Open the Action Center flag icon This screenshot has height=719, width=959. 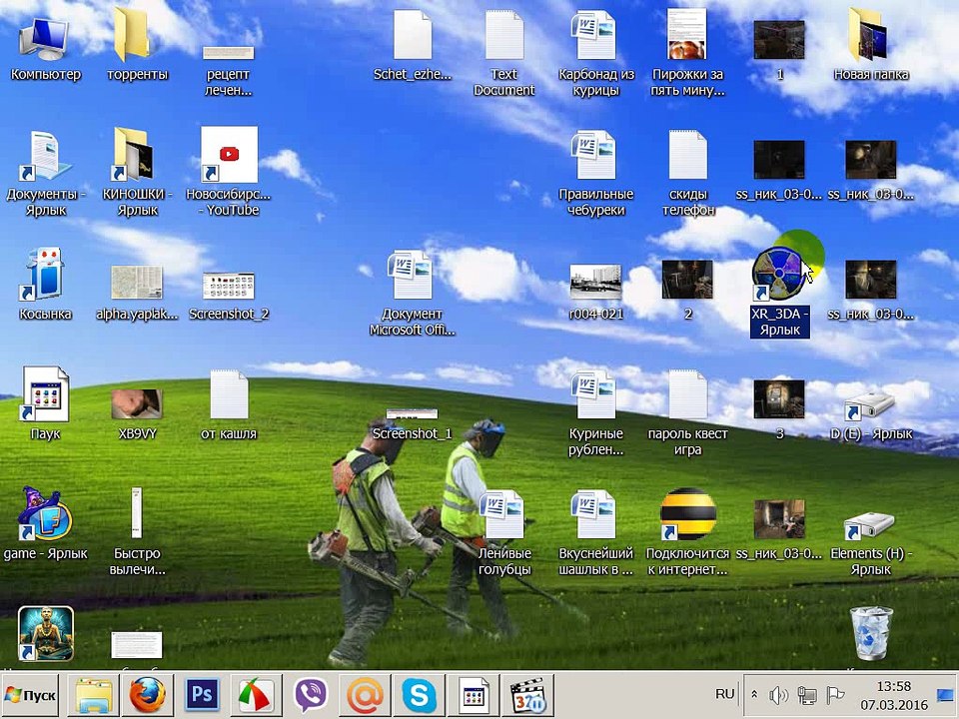[835, 695]
